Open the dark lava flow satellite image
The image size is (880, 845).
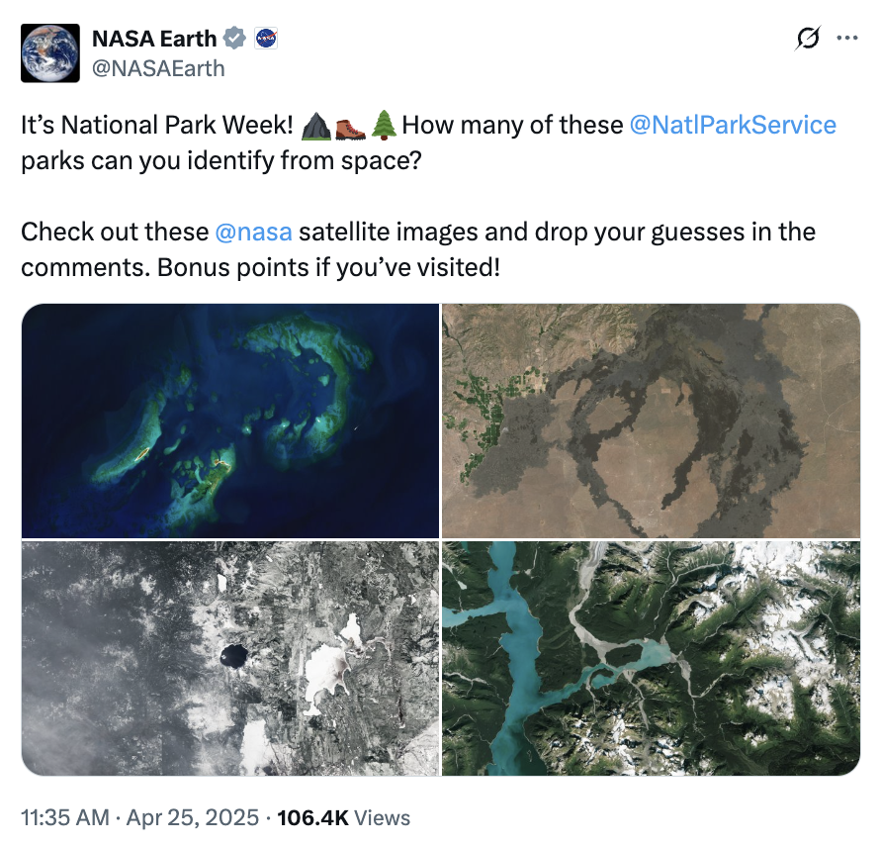point(651,421)
